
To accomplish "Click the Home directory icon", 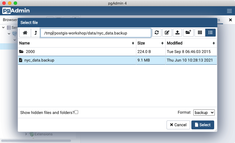I will (25, 33).
